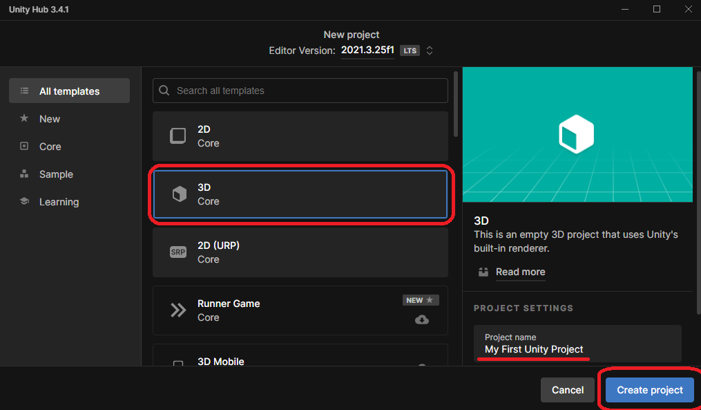This screenshot has height=410, width=701.
Task: Click the SRP icon for 2D (URP)
Action: (x=178, y=252)
